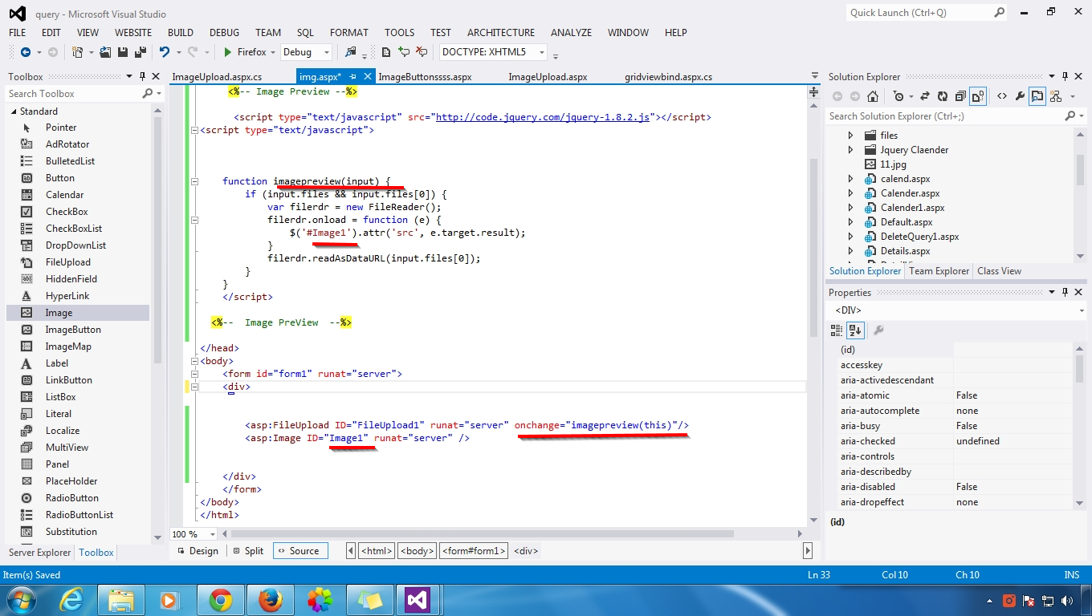Click the Undo toolbar arrow
1092x616 pixels.
pyautogui.click(x=165, y=52)
